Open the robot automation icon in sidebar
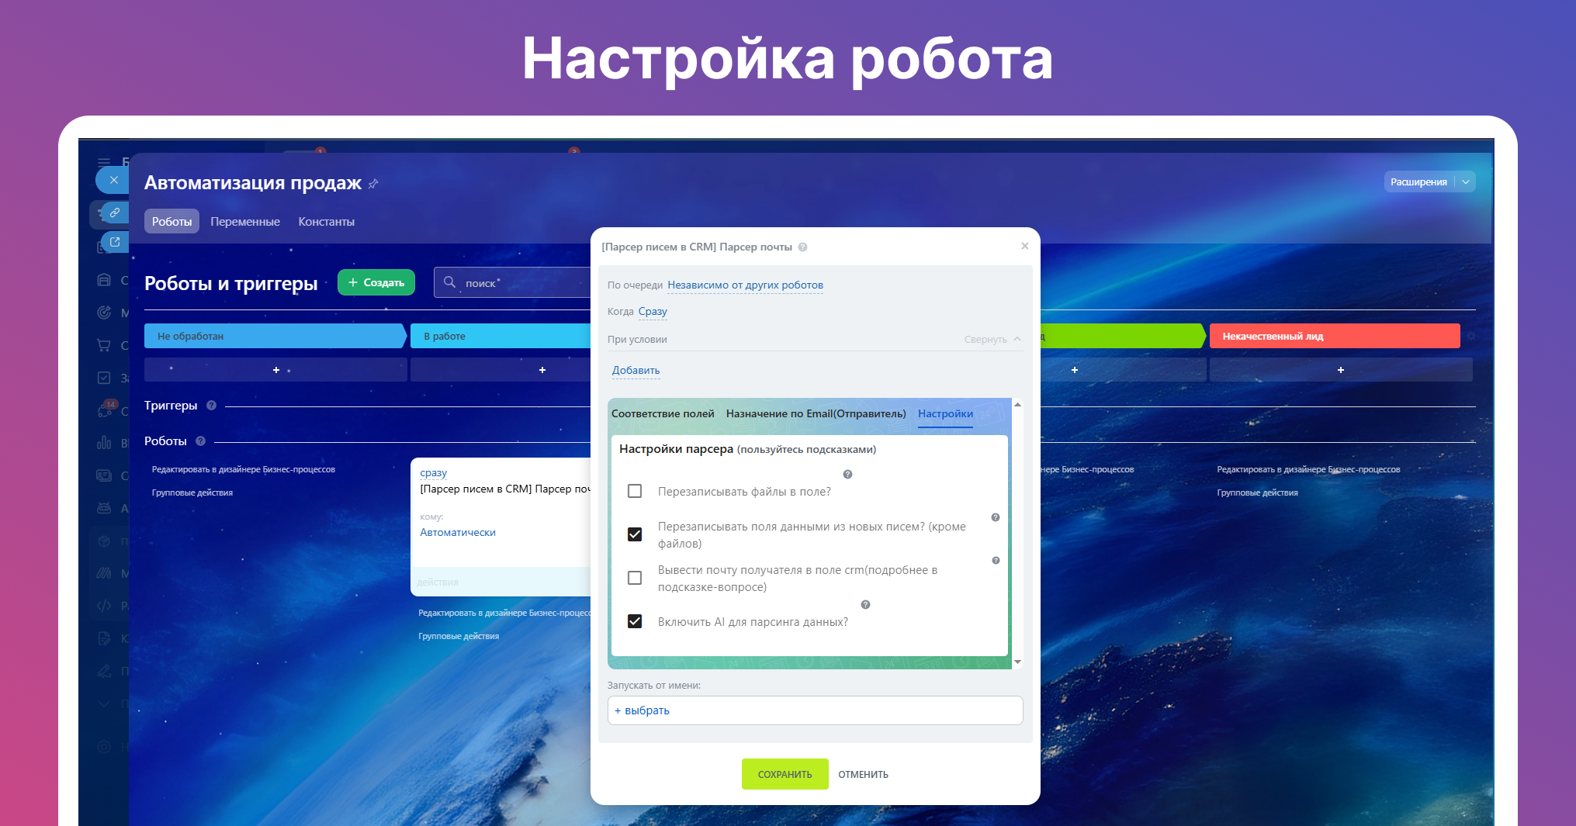 (104, 508)
